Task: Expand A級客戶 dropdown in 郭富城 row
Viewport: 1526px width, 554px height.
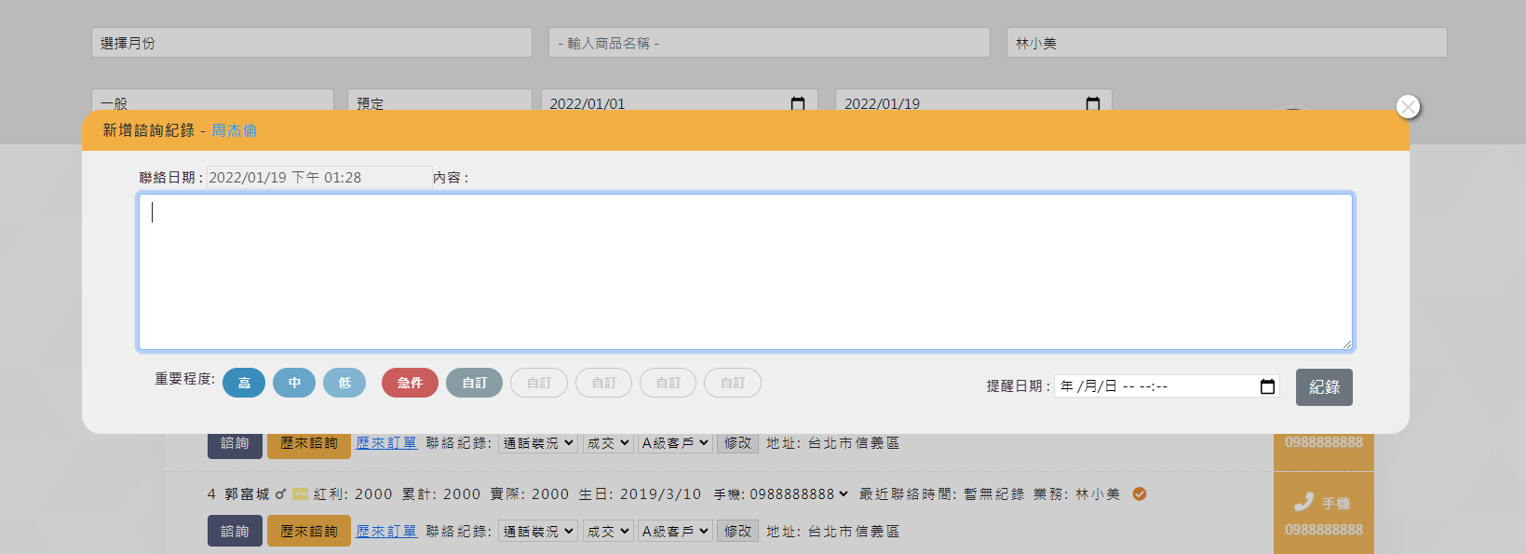Action: pyautogui.click(x=675, y=532)
